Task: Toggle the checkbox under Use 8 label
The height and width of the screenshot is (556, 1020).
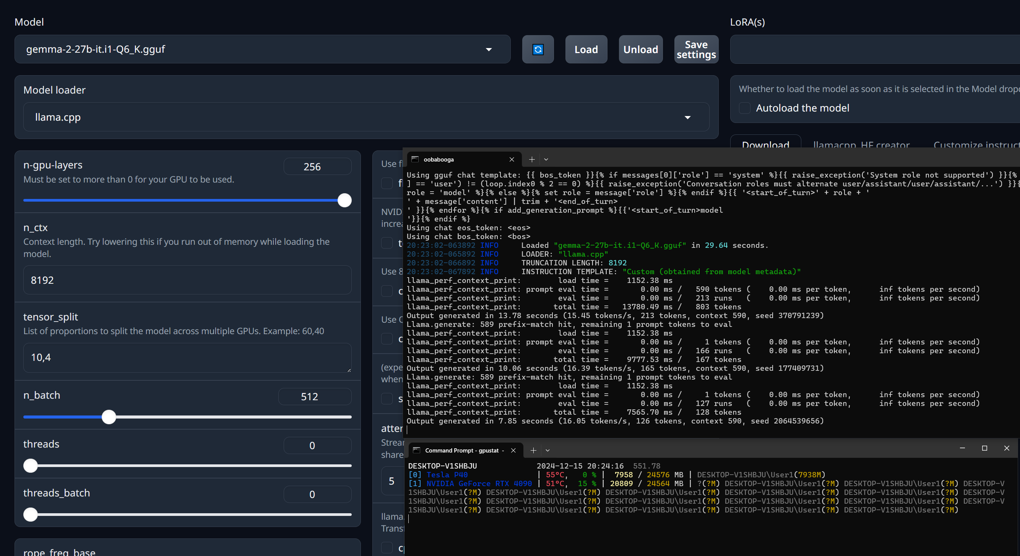Action: 387,291
